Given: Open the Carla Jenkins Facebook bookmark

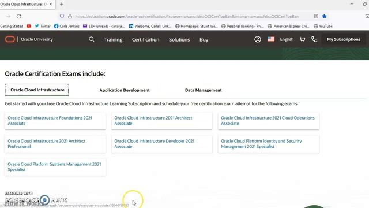Looking at the screenshot, I should [x=67, y=26].
